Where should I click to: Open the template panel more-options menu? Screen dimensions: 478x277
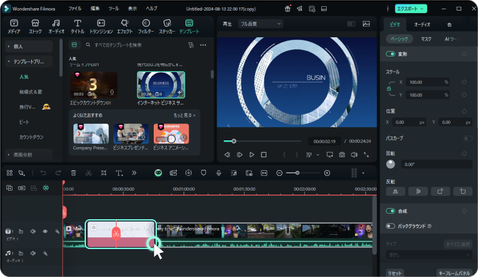point(203,45)
